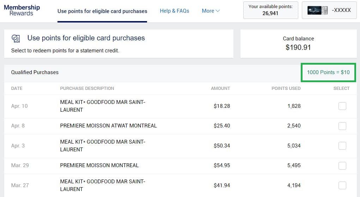Click the DATE column header

pos(17,88)
